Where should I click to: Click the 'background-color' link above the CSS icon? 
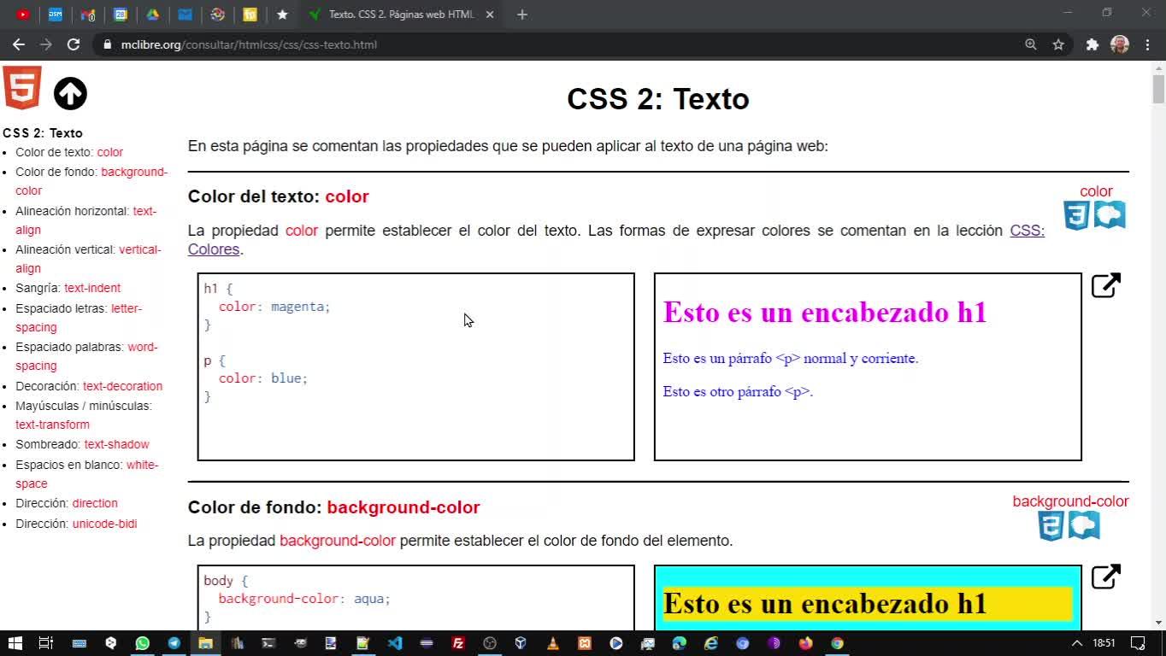pos(1070,501)
